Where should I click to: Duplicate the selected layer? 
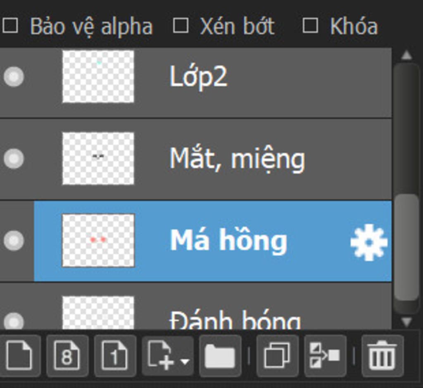[277, 356]
